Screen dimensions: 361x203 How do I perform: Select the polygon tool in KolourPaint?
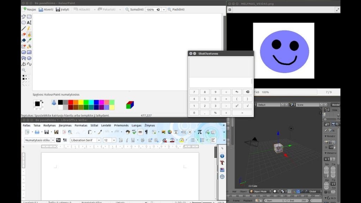(x=24, y=58)
